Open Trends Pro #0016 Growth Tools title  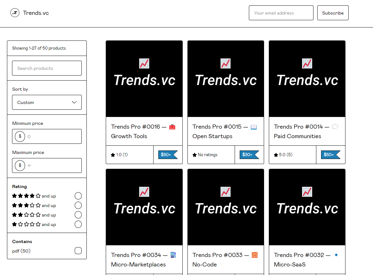[x=143, y=131]
